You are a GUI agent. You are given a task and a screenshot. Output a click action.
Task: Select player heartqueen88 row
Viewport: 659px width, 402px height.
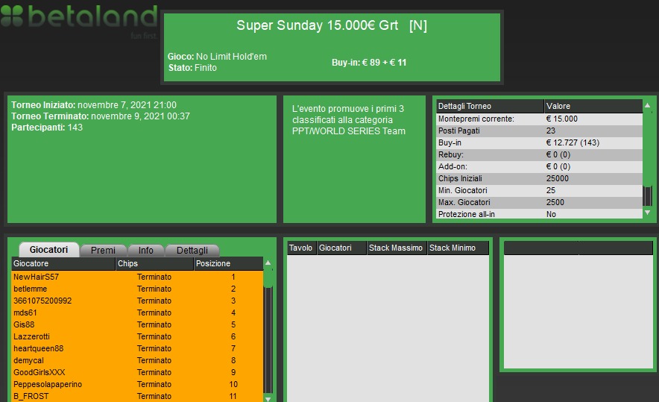(137, 348)
